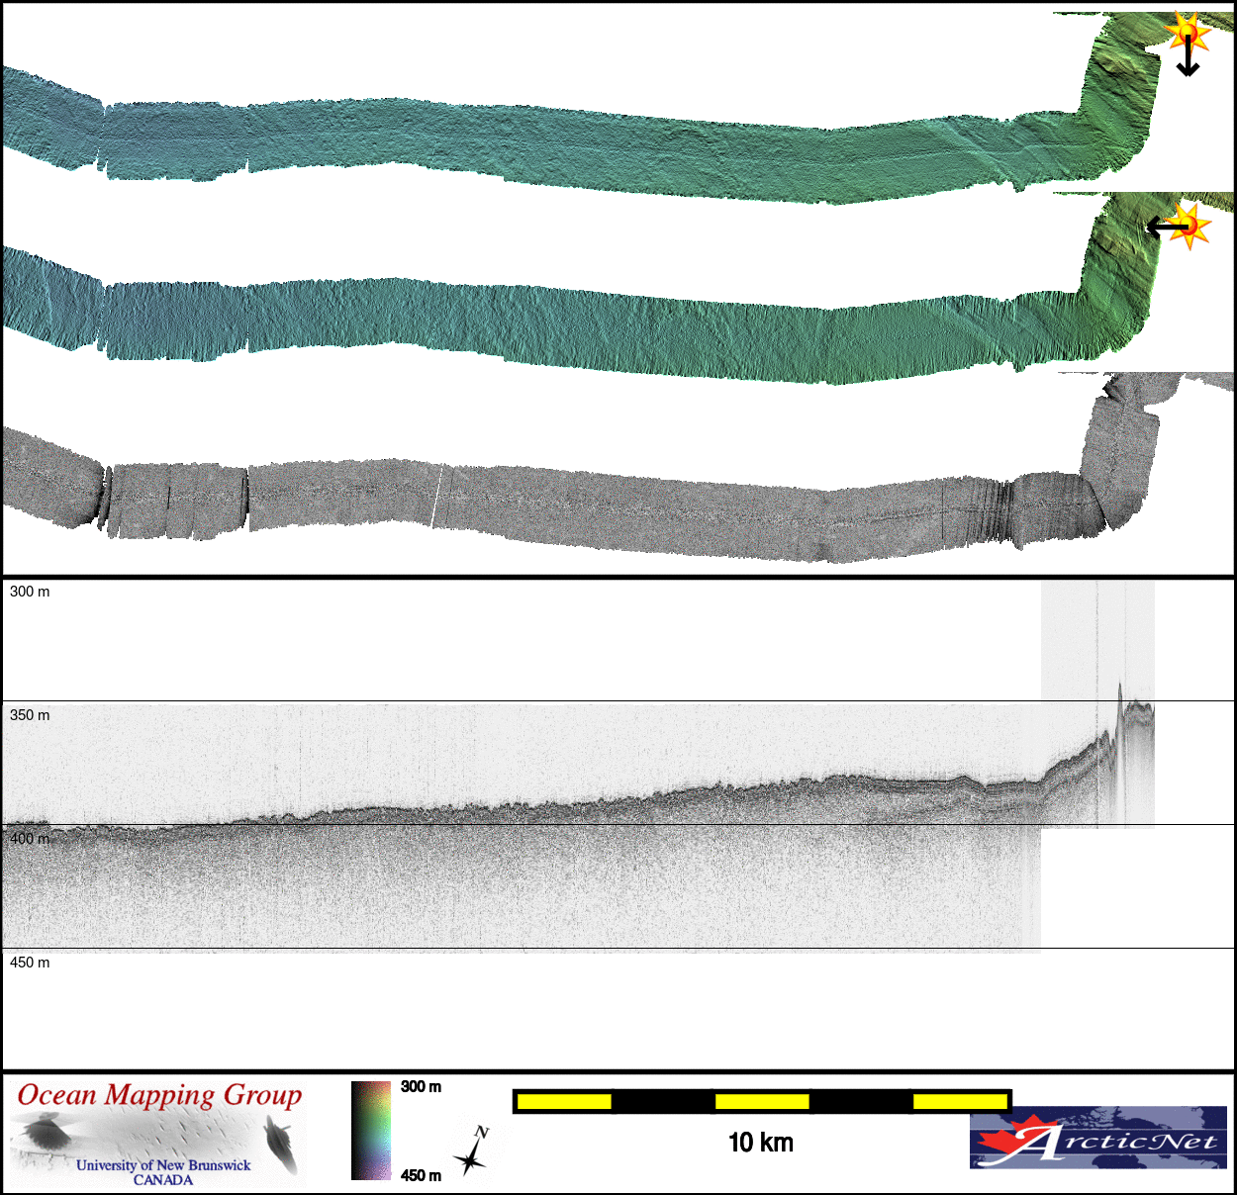This screenshot has width=1237, height=1195.
Task: Open the Ocean Mapping Group title
Action: click(x=159, y=1095)
